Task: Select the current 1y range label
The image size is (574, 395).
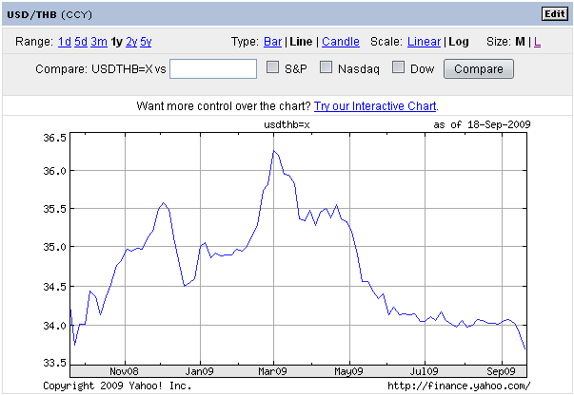Action: [x=116, y=42]
